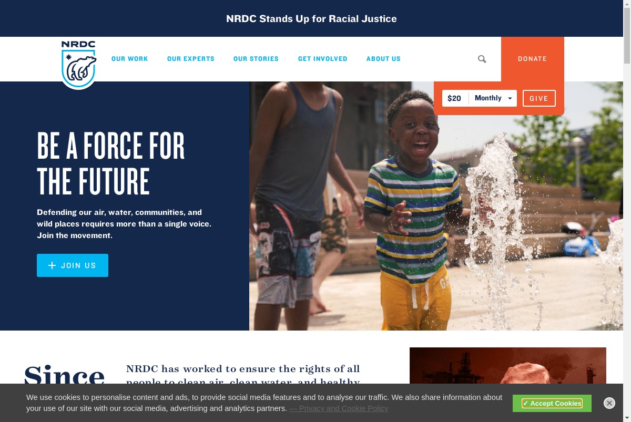Open the Our Work menu
The image size is (631, 422).
[130, 59]
